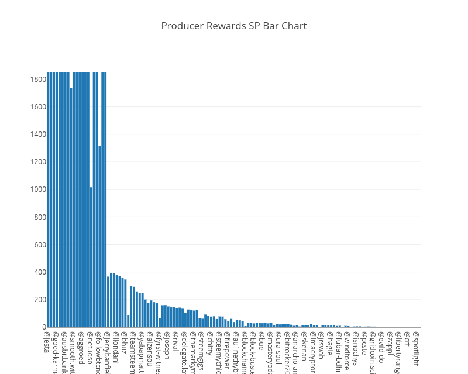Click the @aizensou x-axis label
The image size is (468, 374).
point(150,349)
